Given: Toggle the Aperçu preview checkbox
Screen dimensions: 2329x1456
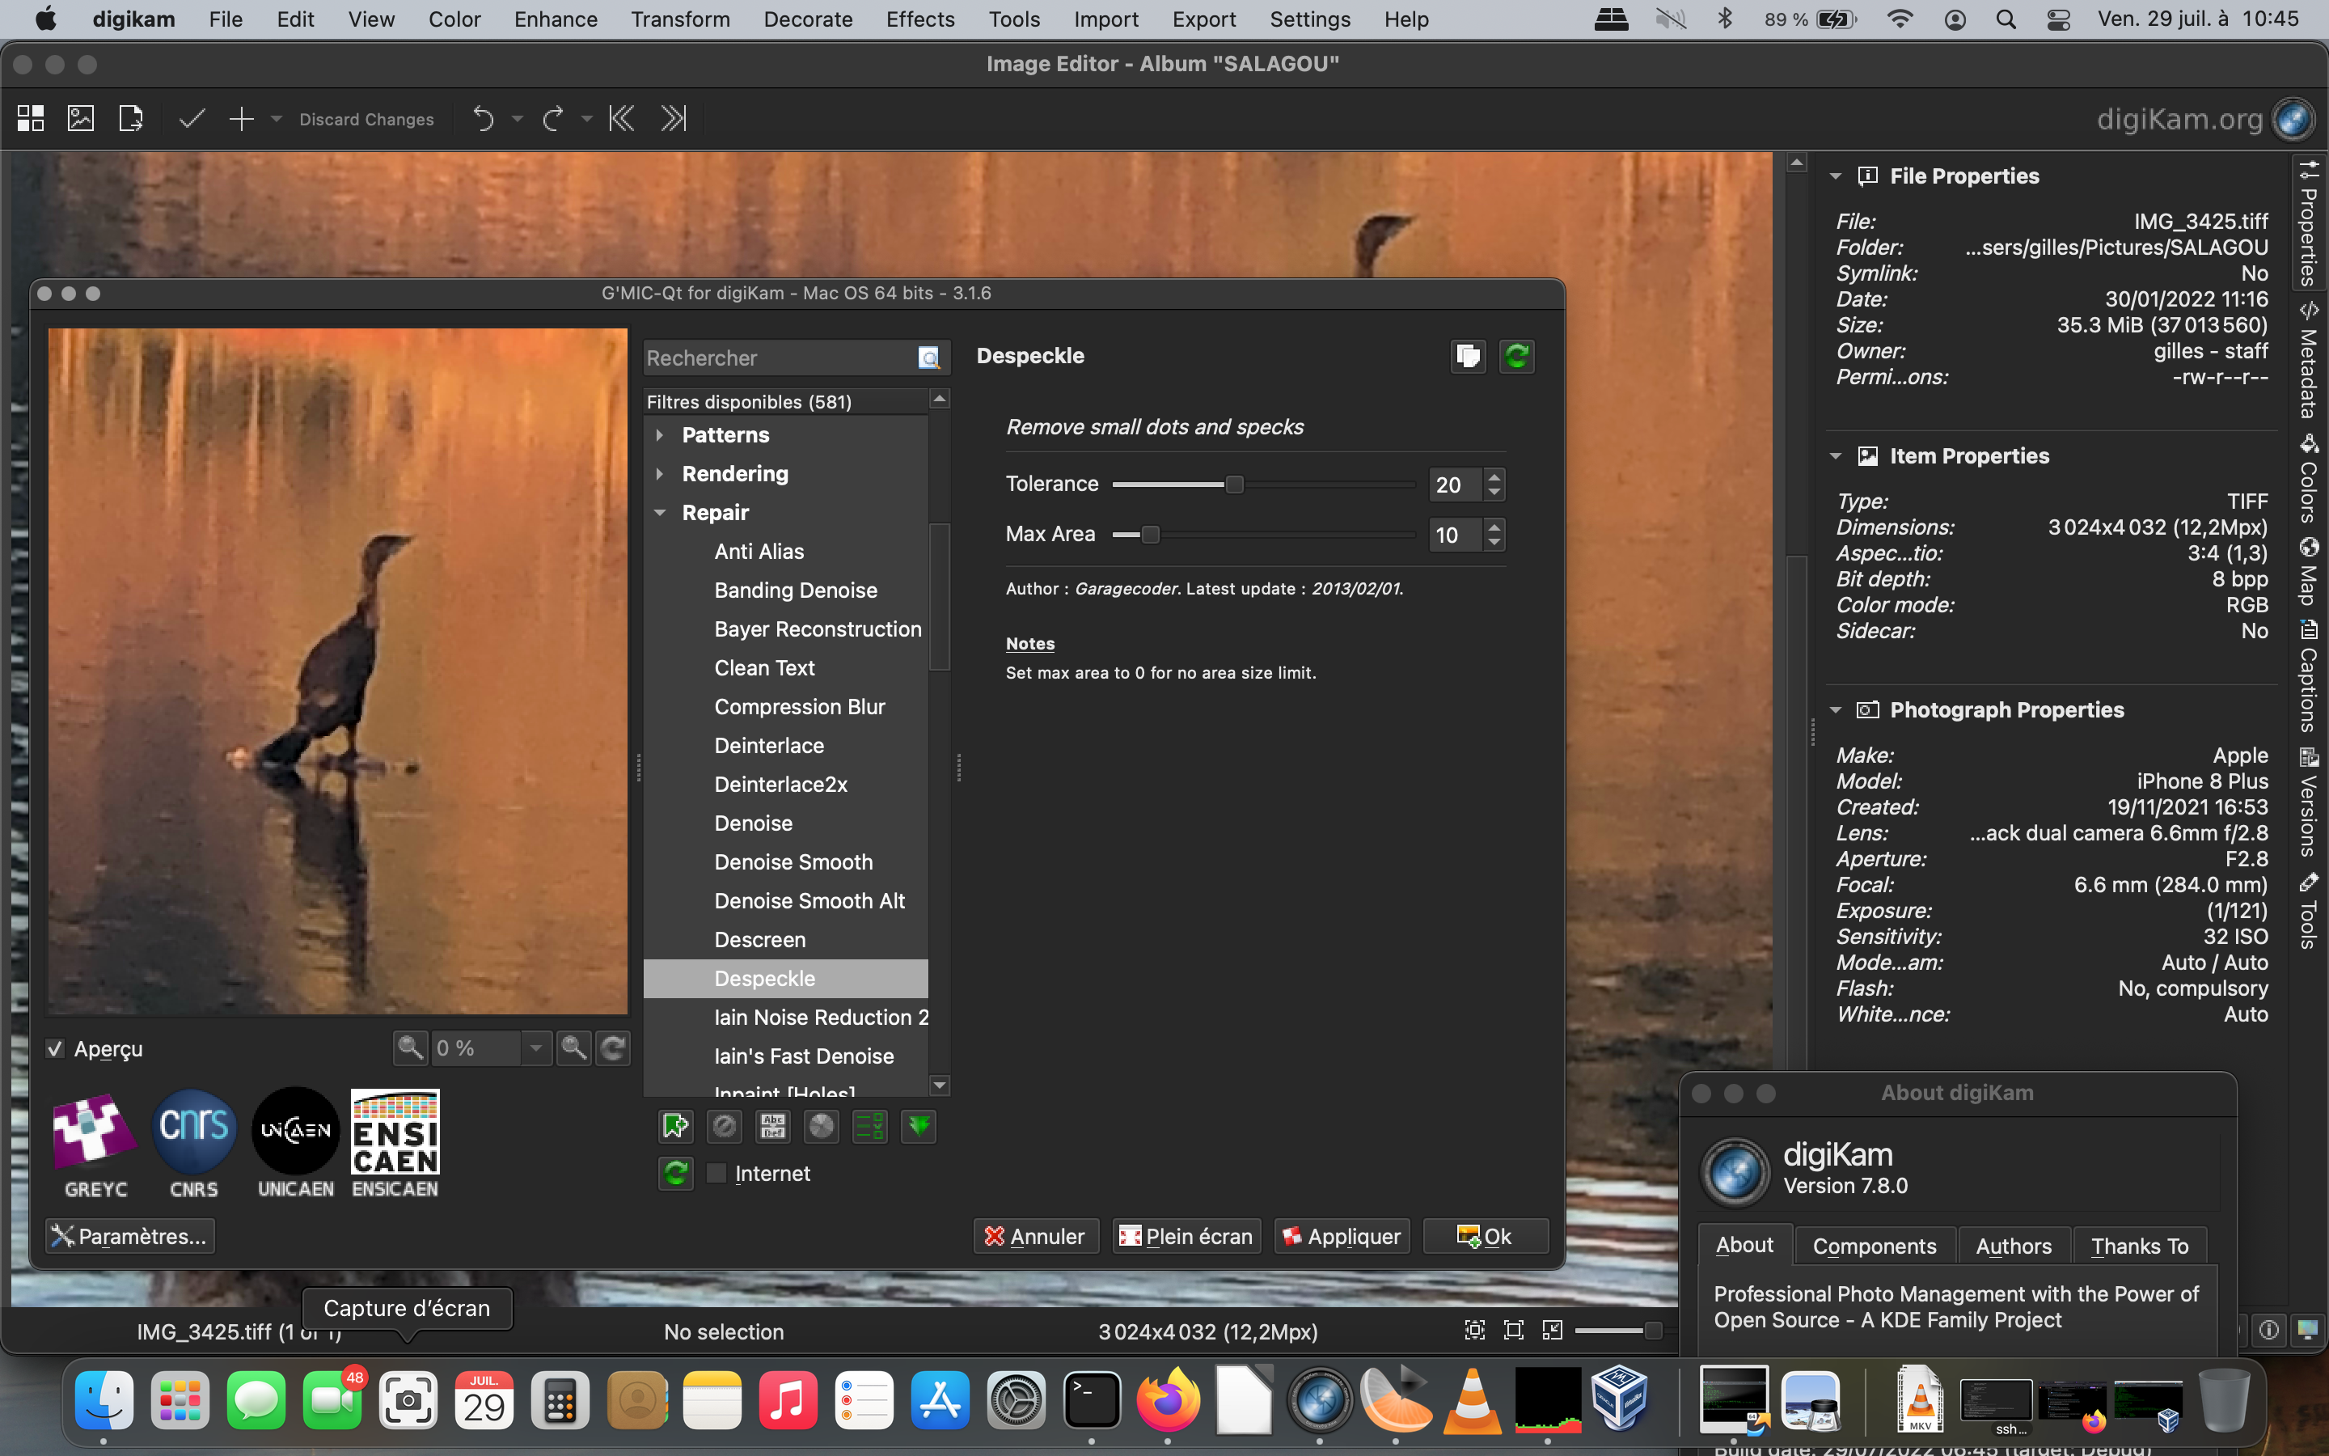Looking at the screenshot, I should pos(56,1048).
